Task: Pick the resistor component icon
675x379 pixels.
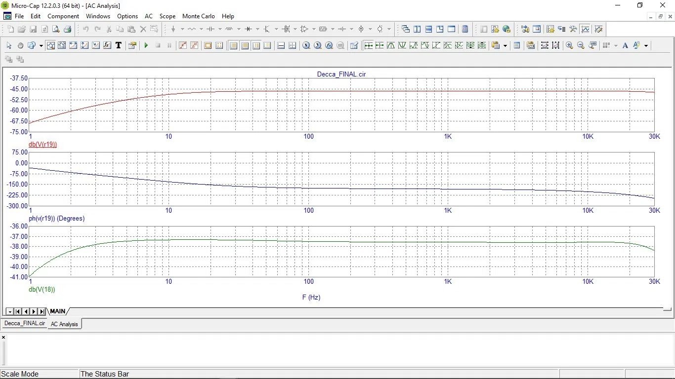Action: click(x=192, y=29)
